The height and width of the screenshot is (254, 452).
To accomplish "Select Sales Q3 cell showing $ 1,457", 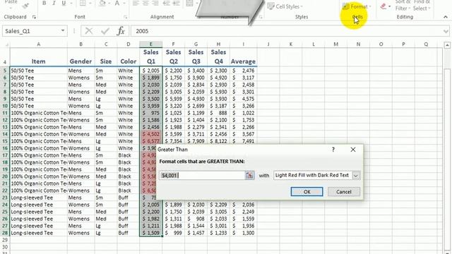I will (x=196, y=233).
